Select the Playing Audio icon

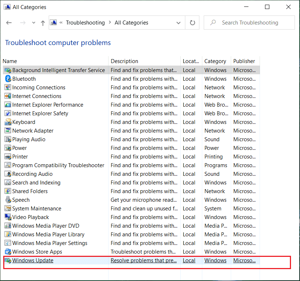[8, 139]
